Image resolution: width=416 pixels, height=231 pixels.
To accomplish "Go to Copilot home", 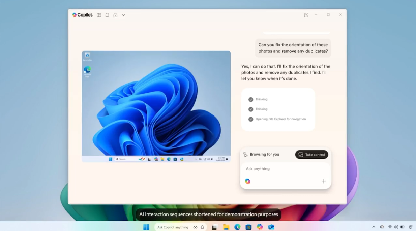I will click(115, 15).
